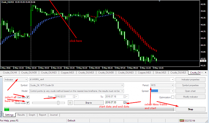Open the Graph tab in Tester
This screenshot has width=209, height=123.
tap(32, 115)
